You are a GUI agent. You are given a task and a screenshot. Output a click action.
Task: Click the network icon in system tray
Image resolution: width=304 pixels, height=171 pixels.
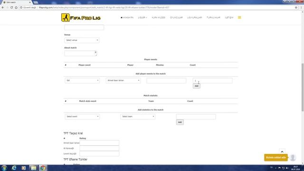pyautogui.click(x=283, y=168)
